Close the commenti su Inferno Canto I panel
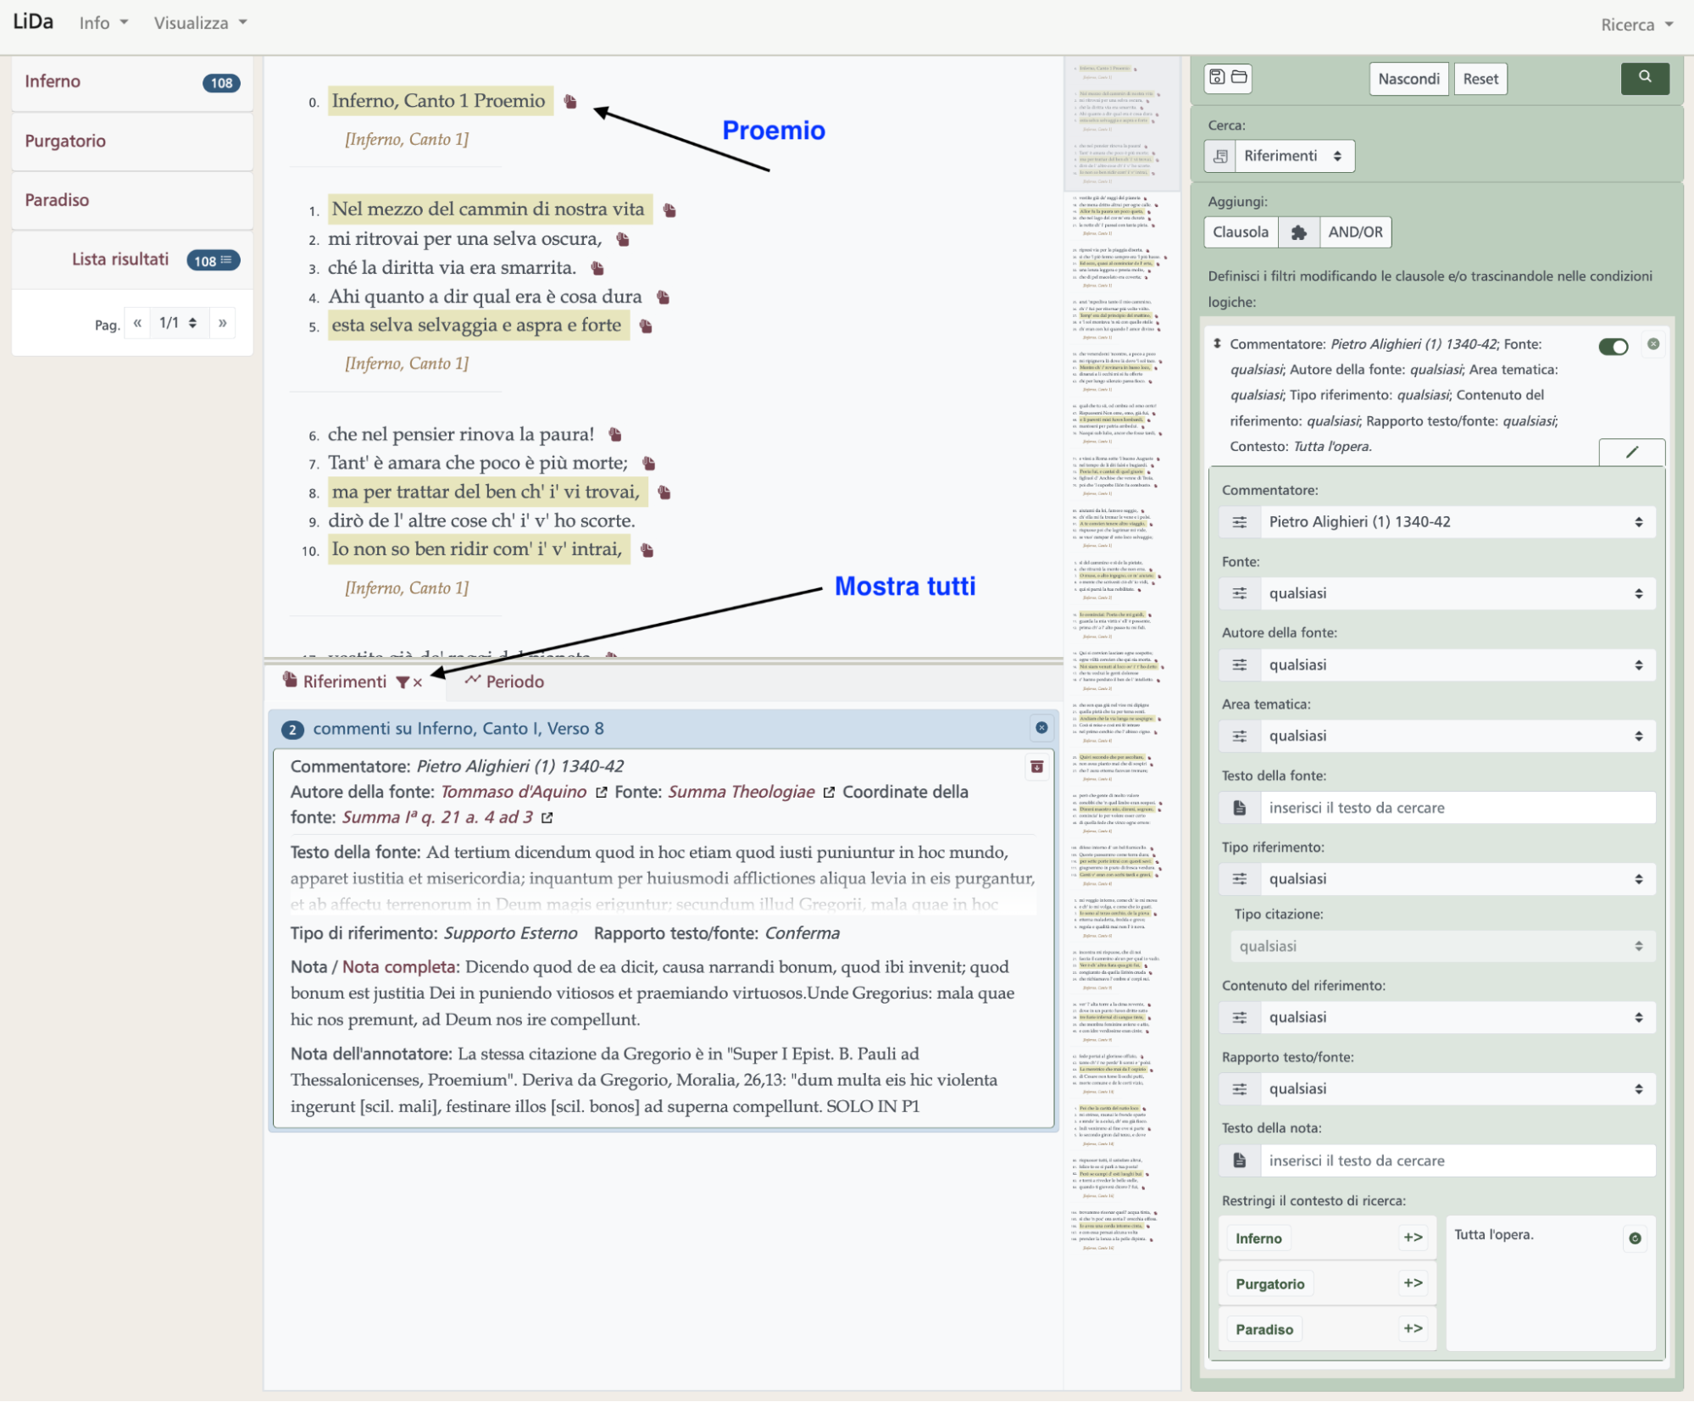This screenshot has width=1694, height=1402. pyautogui.click(x=1041, y=728)
